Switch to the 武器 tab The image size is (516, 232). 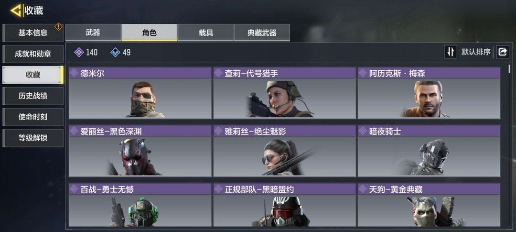click(x=93, y=33)
